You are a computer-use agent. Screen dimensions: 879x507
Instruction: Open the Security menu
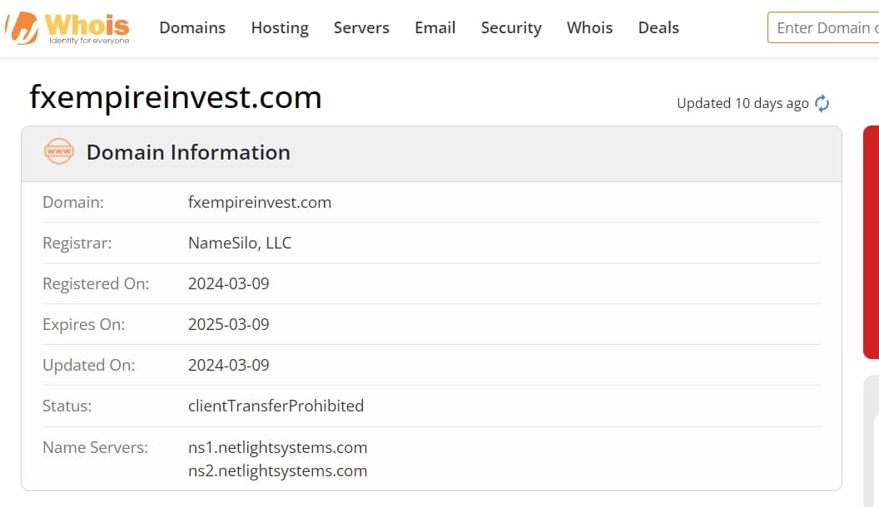[511, 28]
